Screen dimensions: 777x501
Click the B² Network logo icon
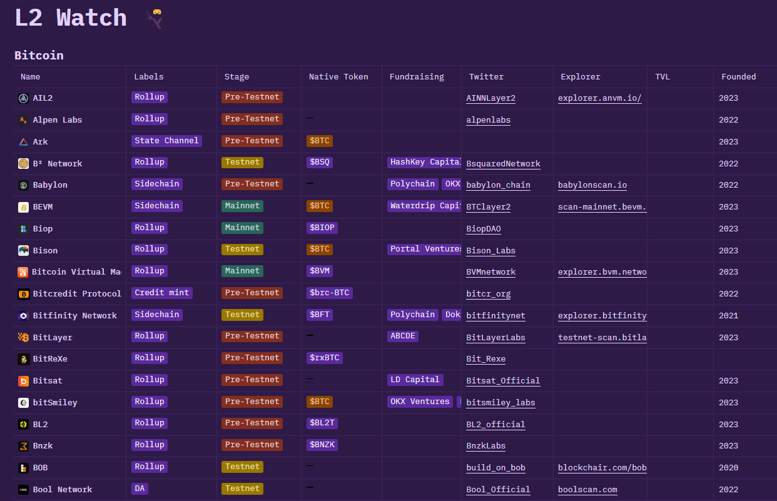pos(23,164)
